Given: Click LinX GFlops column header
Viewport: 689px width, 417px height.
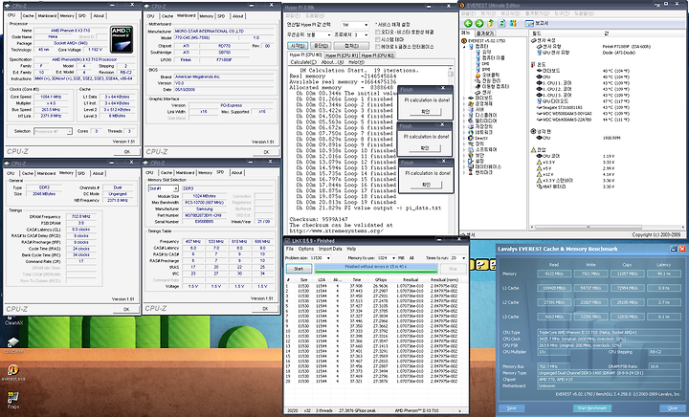Looking at the screenshot, I should point(381,279).
